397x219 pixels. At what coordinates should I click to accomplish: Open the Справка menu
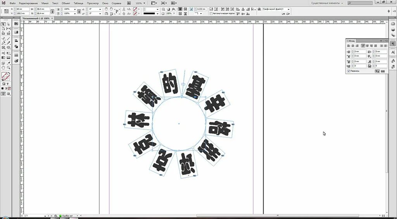click(x=116, y=3)
